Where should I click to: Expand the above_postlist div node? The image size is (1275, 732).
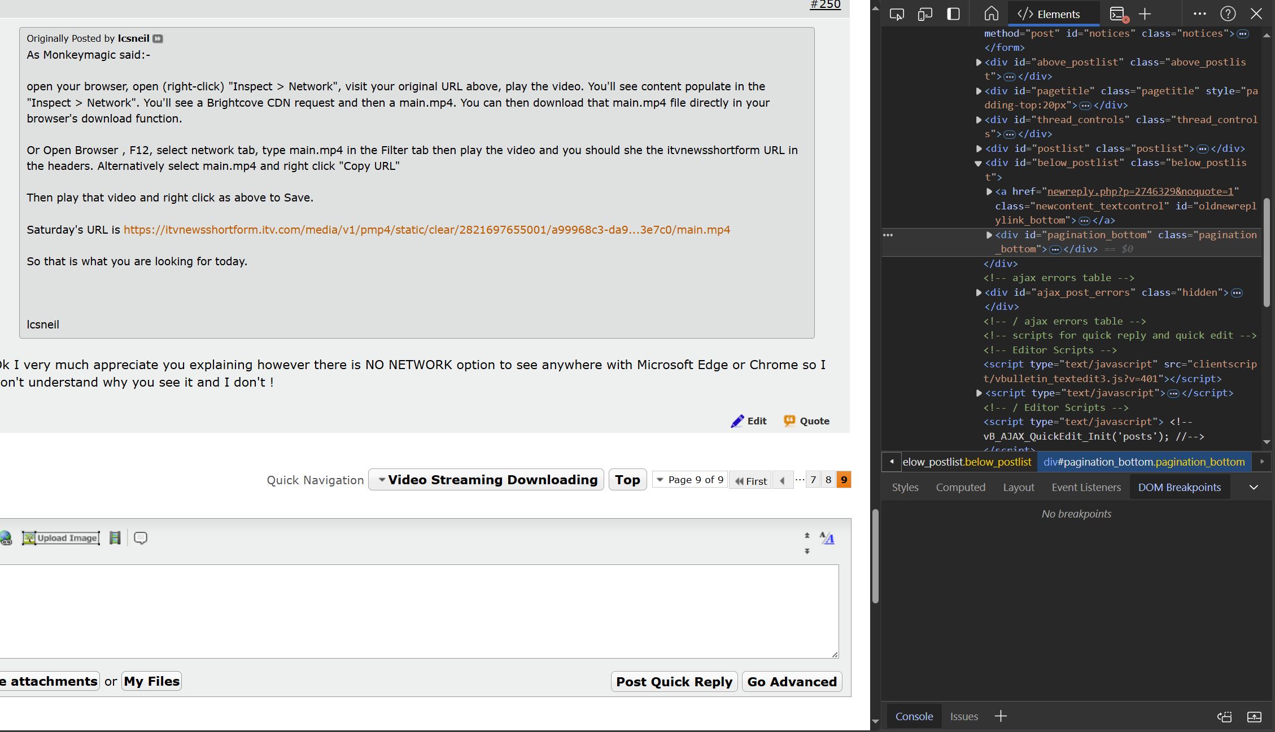pyautogui.click(x=979, y=62)
